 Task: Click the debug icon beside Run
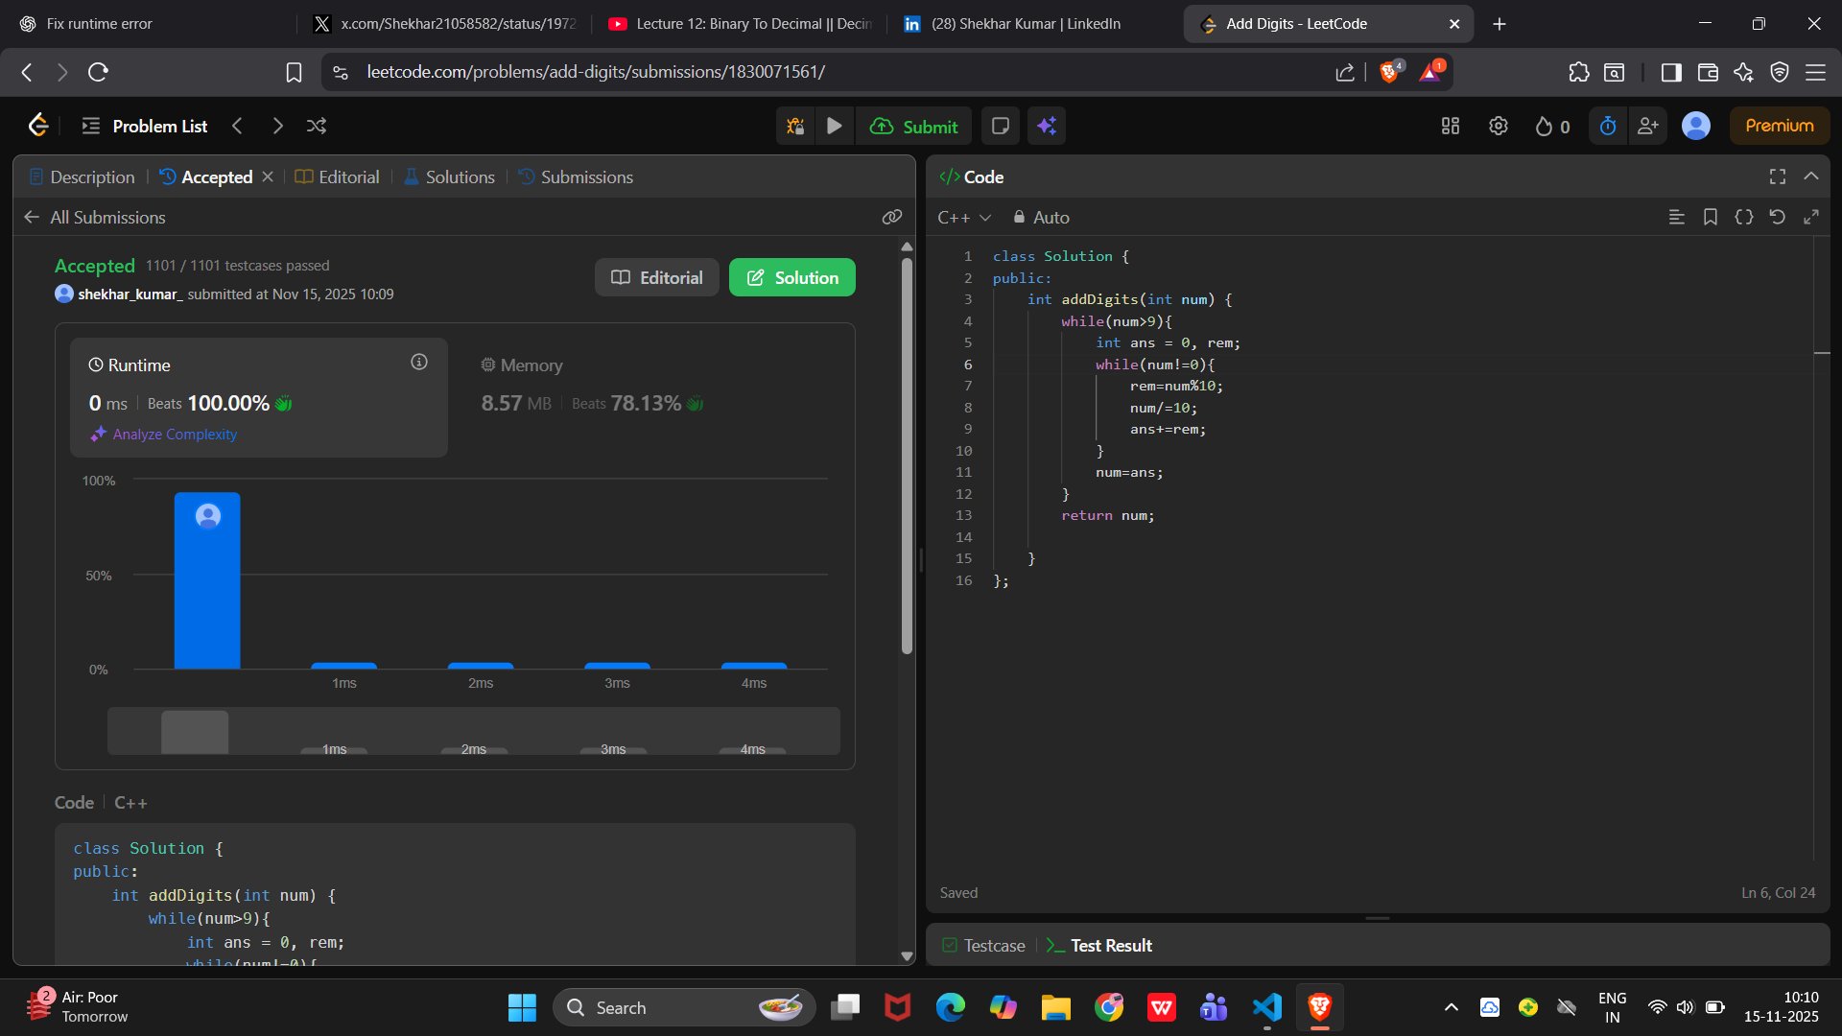(x=794, y=126)
